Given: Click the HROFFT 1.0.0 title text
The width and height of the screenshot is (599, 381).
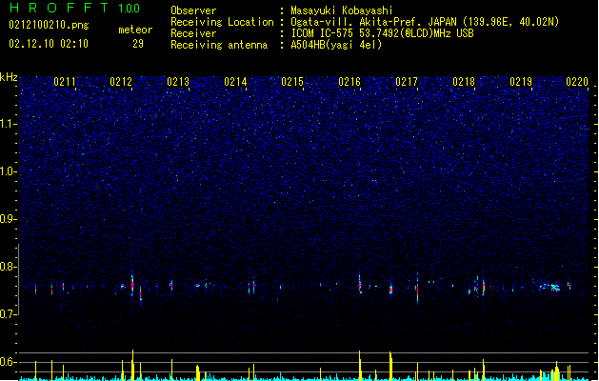Looking at the screenshot, I should (75, 8).
